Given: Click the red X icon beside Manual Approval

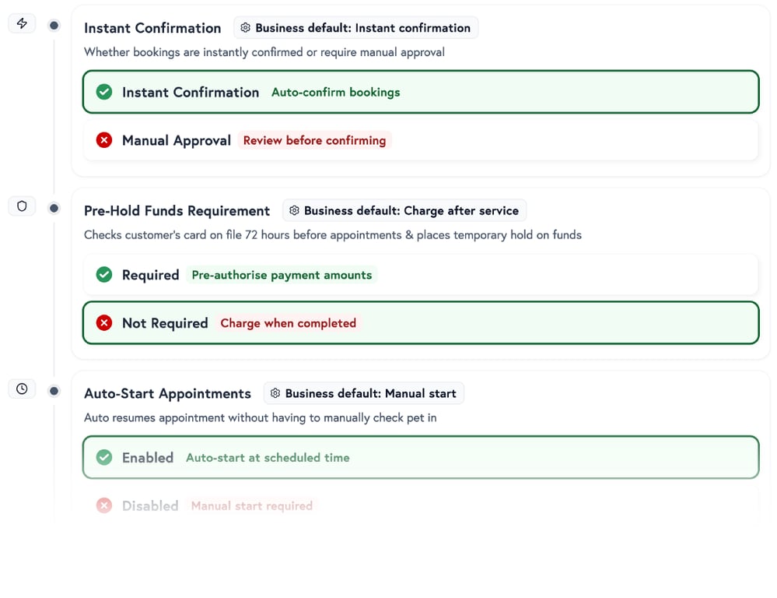Looking at the screenshot, I should coord(104,140).
